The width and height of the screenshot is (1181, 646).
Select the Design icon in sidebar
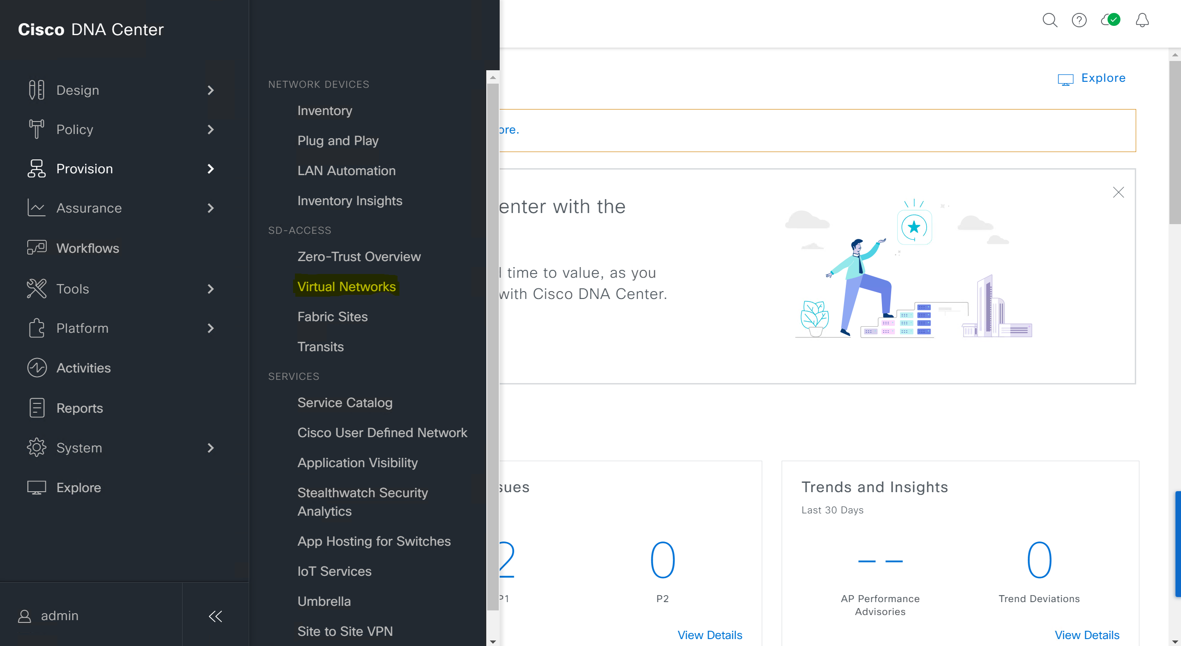(36, 90)
